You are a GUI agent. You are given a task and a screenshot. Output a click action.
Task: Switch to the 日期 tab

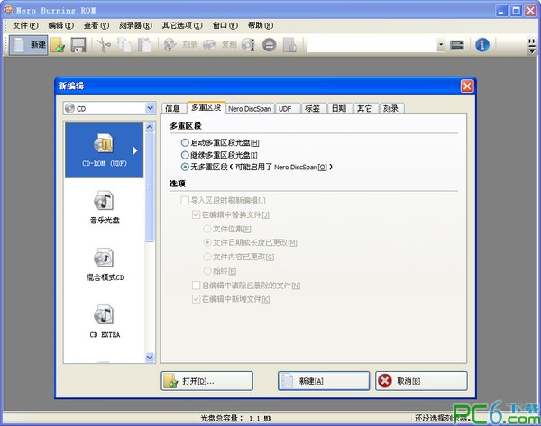point(339,109)
